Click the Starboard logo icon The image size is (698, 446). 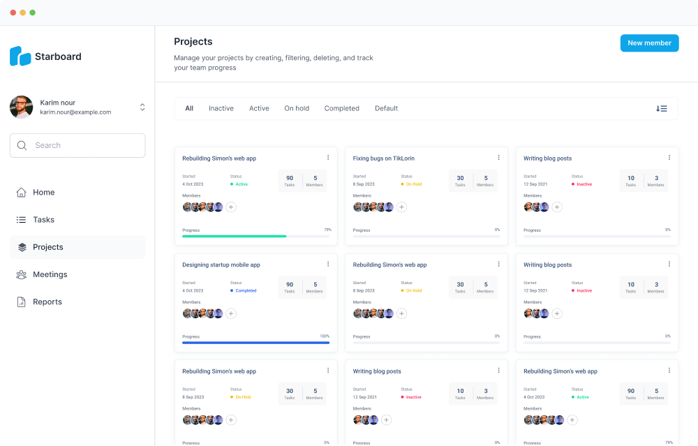pos(20,56)
